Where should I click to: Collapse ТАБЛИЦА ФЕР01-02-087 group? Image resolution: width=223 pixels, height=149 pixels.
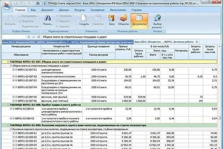coord(8,62)
